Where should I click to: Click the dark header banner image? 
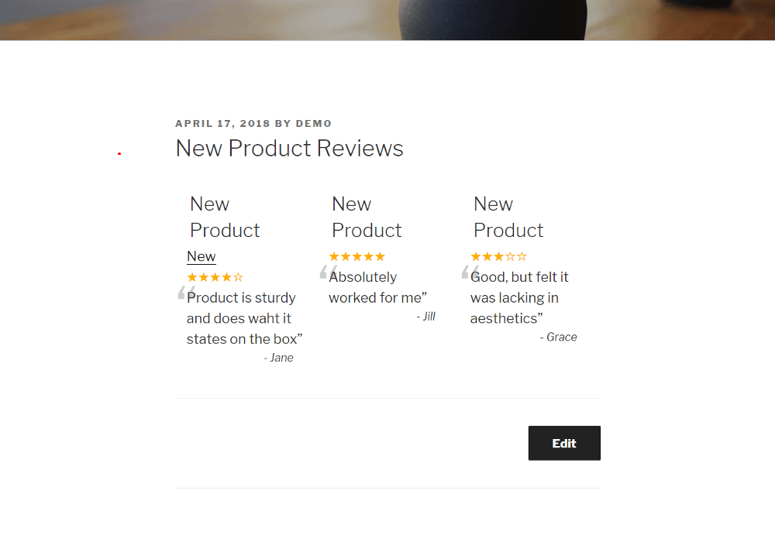pos(387,20)
